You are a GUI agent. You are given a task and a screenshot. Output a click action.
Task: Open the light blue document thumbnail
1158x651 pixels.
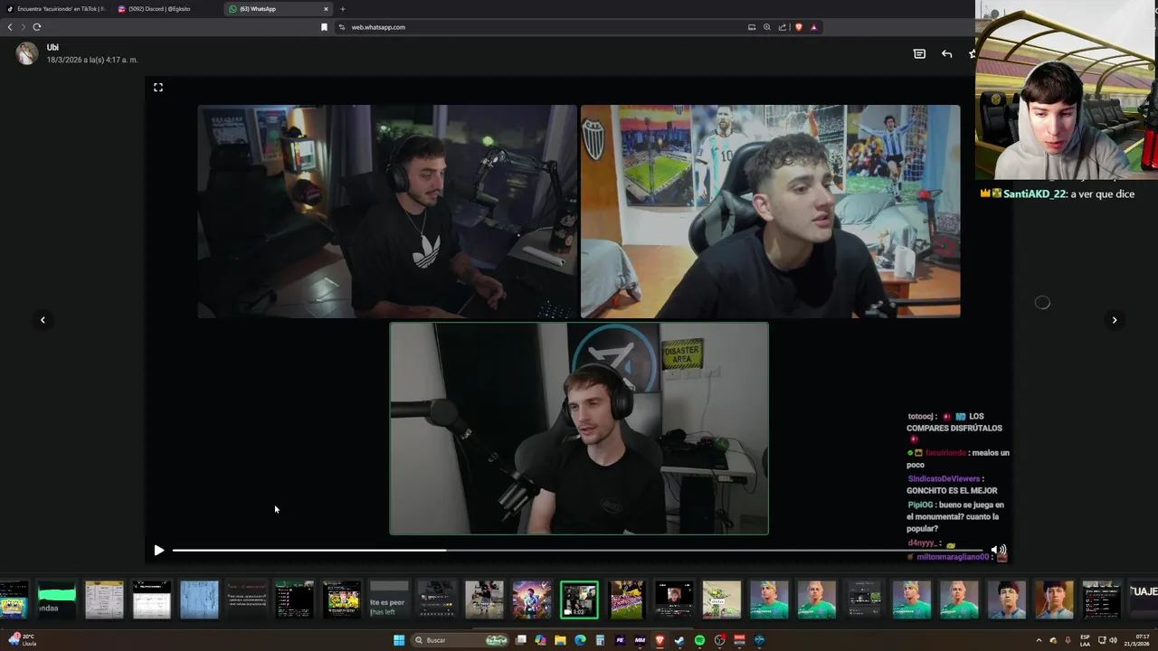199,600
